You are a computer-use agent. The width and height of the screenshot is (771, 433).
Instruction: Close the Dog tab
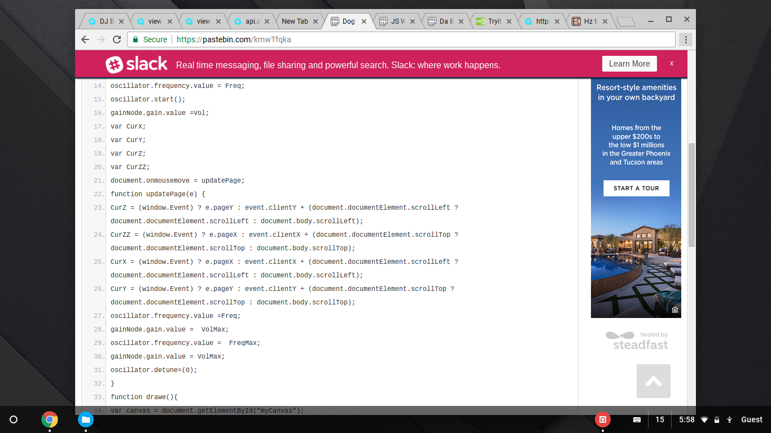pos(364,21)
